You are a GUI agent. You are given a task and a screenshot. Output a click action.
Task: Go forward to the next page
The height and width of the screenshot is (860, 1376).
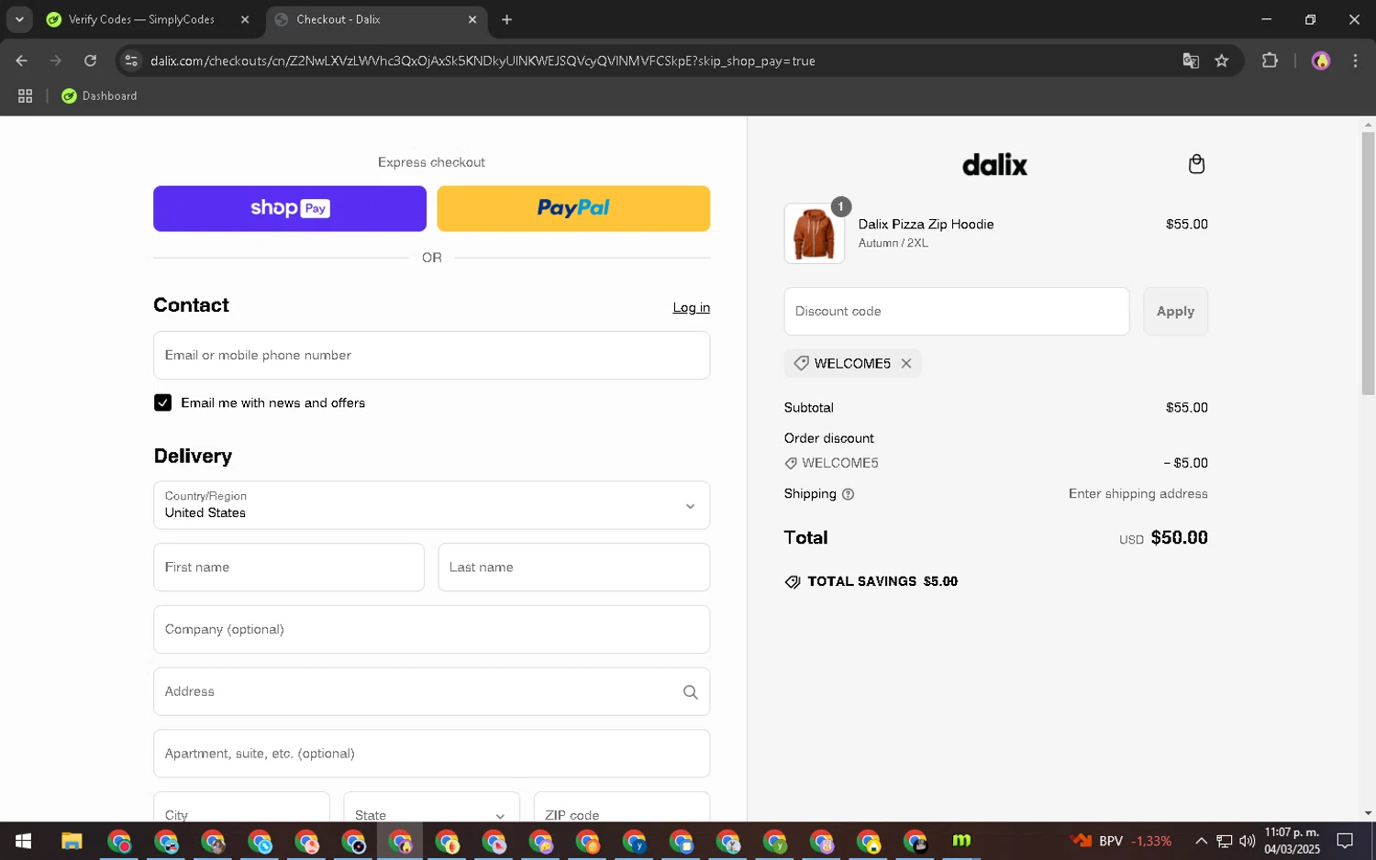click(56, 61)
